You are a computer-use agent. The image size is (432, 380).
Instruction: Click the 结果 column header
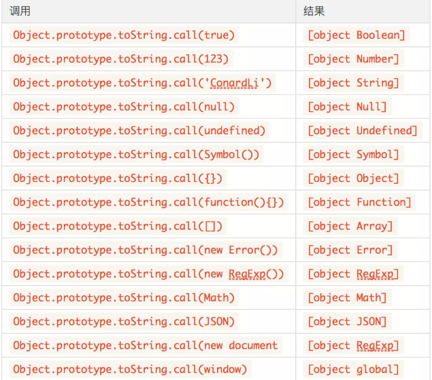pyautogui.click(x=314, y=12)
